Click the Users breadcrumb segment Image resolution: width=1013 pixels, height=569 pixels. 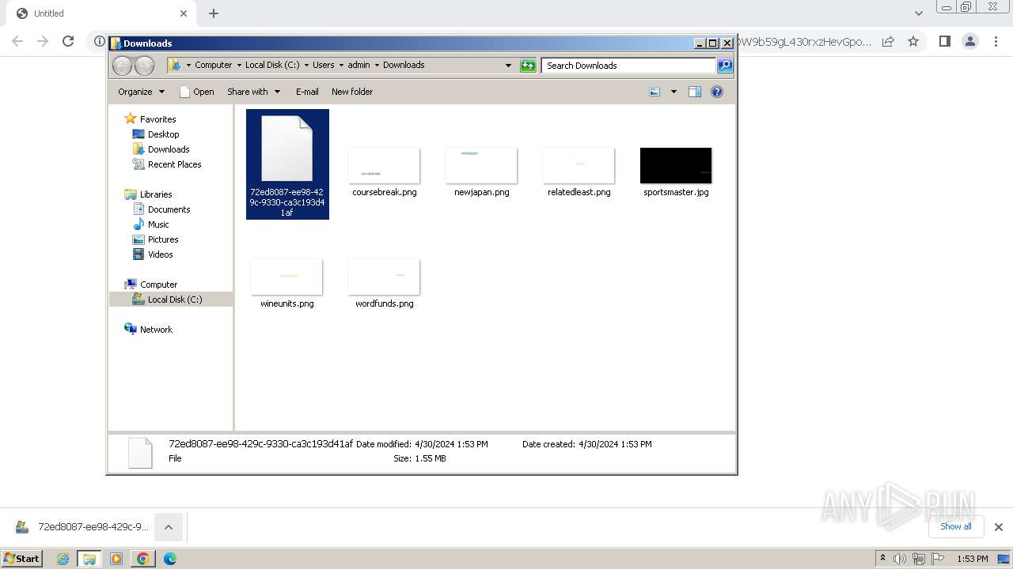point(323,66)
